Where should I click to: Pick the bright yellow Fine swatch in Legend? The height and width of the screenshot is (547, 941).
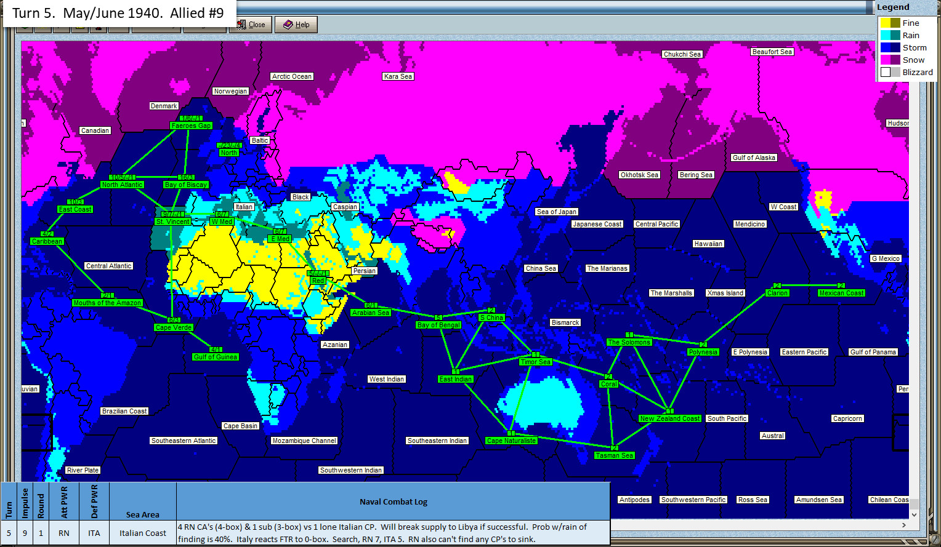point(886,23)
